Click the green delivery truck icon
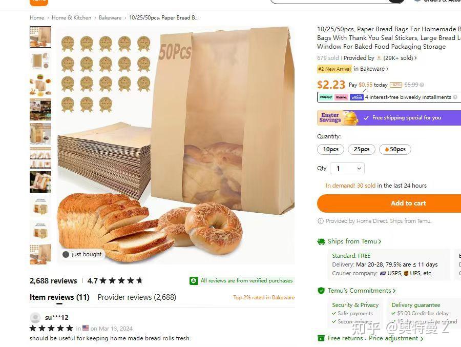 [x=321, y=241]
